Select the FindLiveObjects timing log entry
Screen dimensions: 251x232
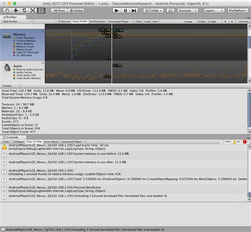(124, 181)
